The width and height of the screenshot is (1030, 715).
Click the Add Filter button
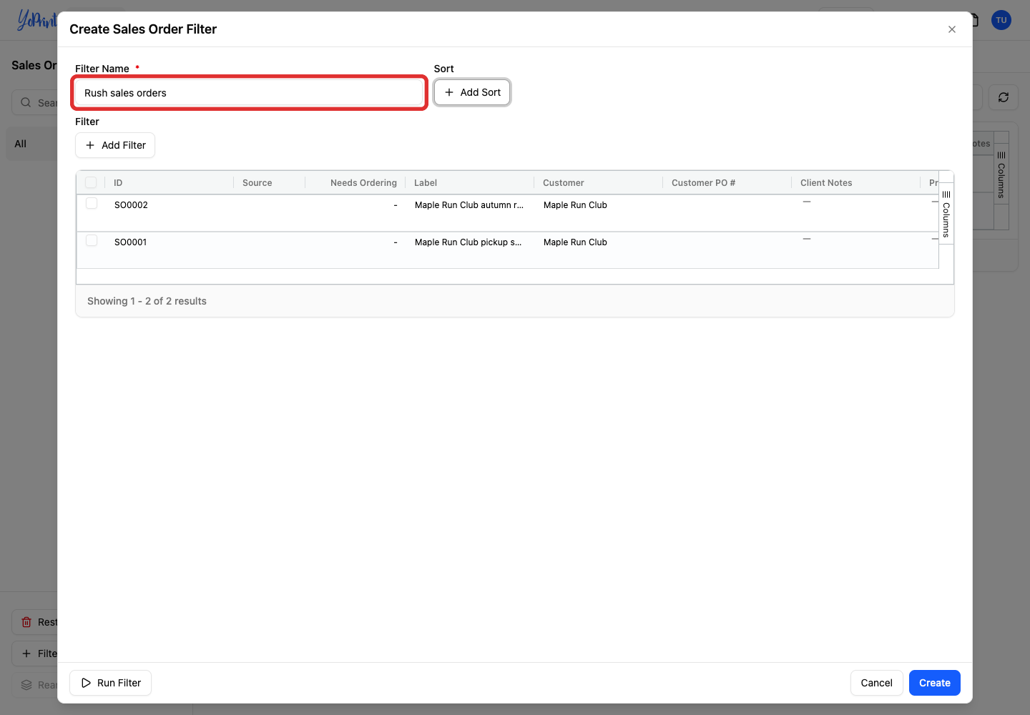(x=115, y=145)
